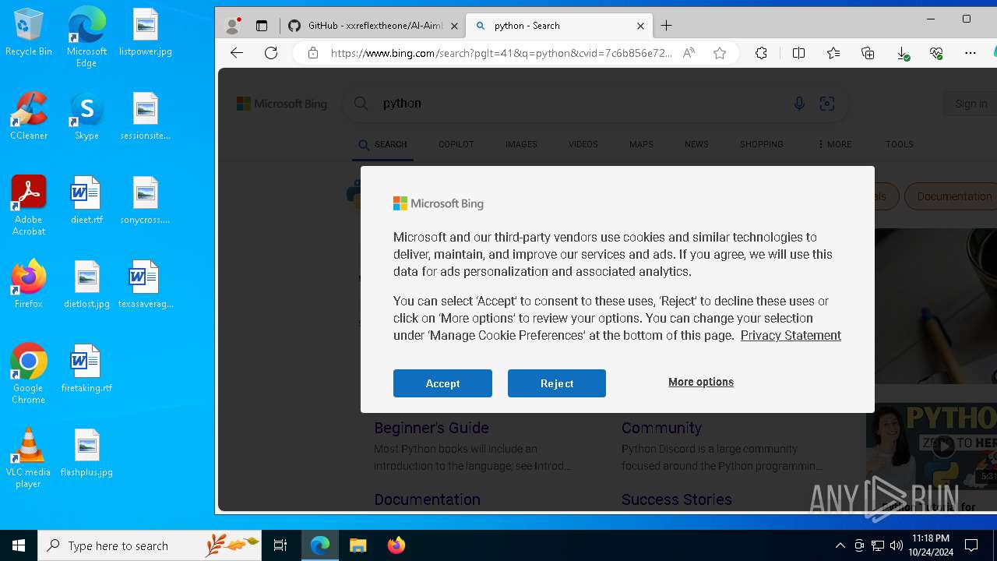Toggle split screen view
Viewport: 997px width, 561px height.
point(798,53)
